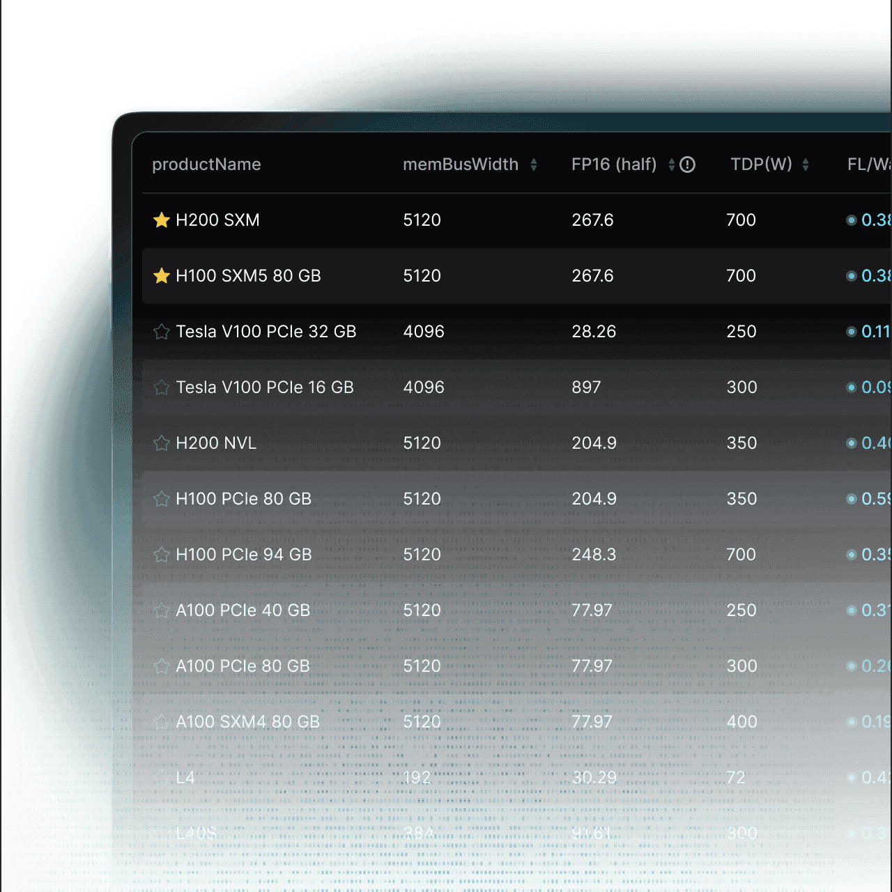Click the memBusWidth column header label

pyautogui.click(x=461, y=164)
